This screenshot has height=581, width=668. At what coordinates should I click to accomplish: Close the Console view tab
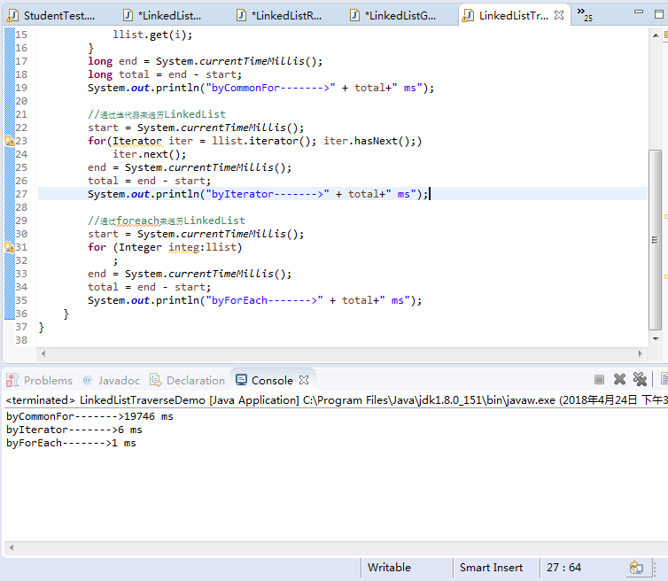(x=304, y=380)
